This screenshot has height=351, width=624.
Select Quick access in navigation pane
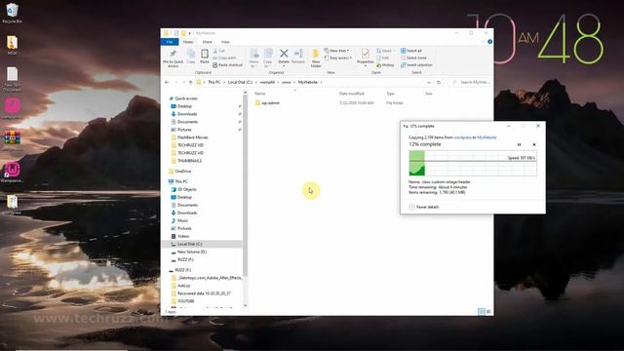tap(186, 98)
